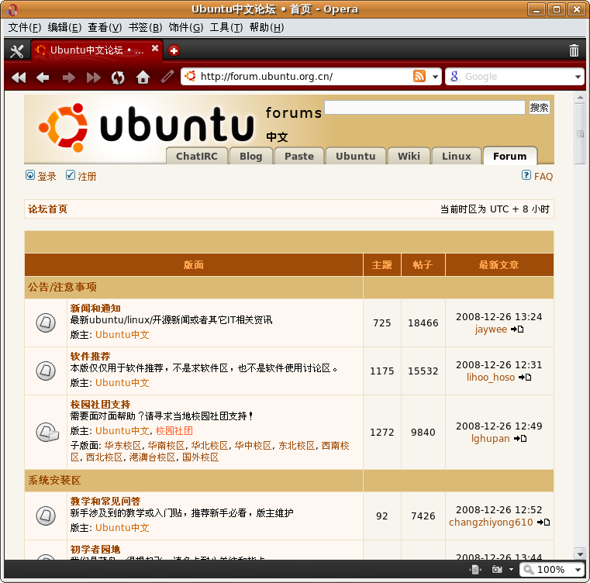
Task: Toggle the fit-to-width icon in status bar
Action: coord(475,570)
